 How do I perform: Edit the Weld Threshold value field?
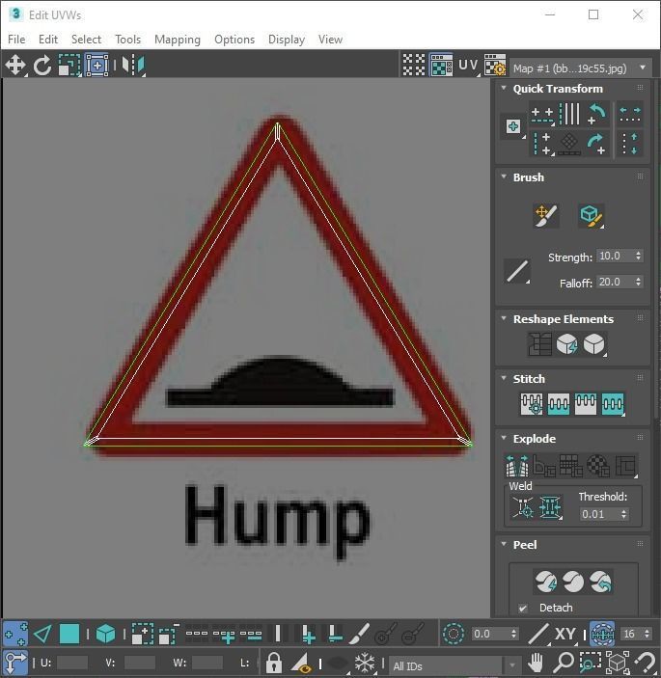click(x=599, y=514)
